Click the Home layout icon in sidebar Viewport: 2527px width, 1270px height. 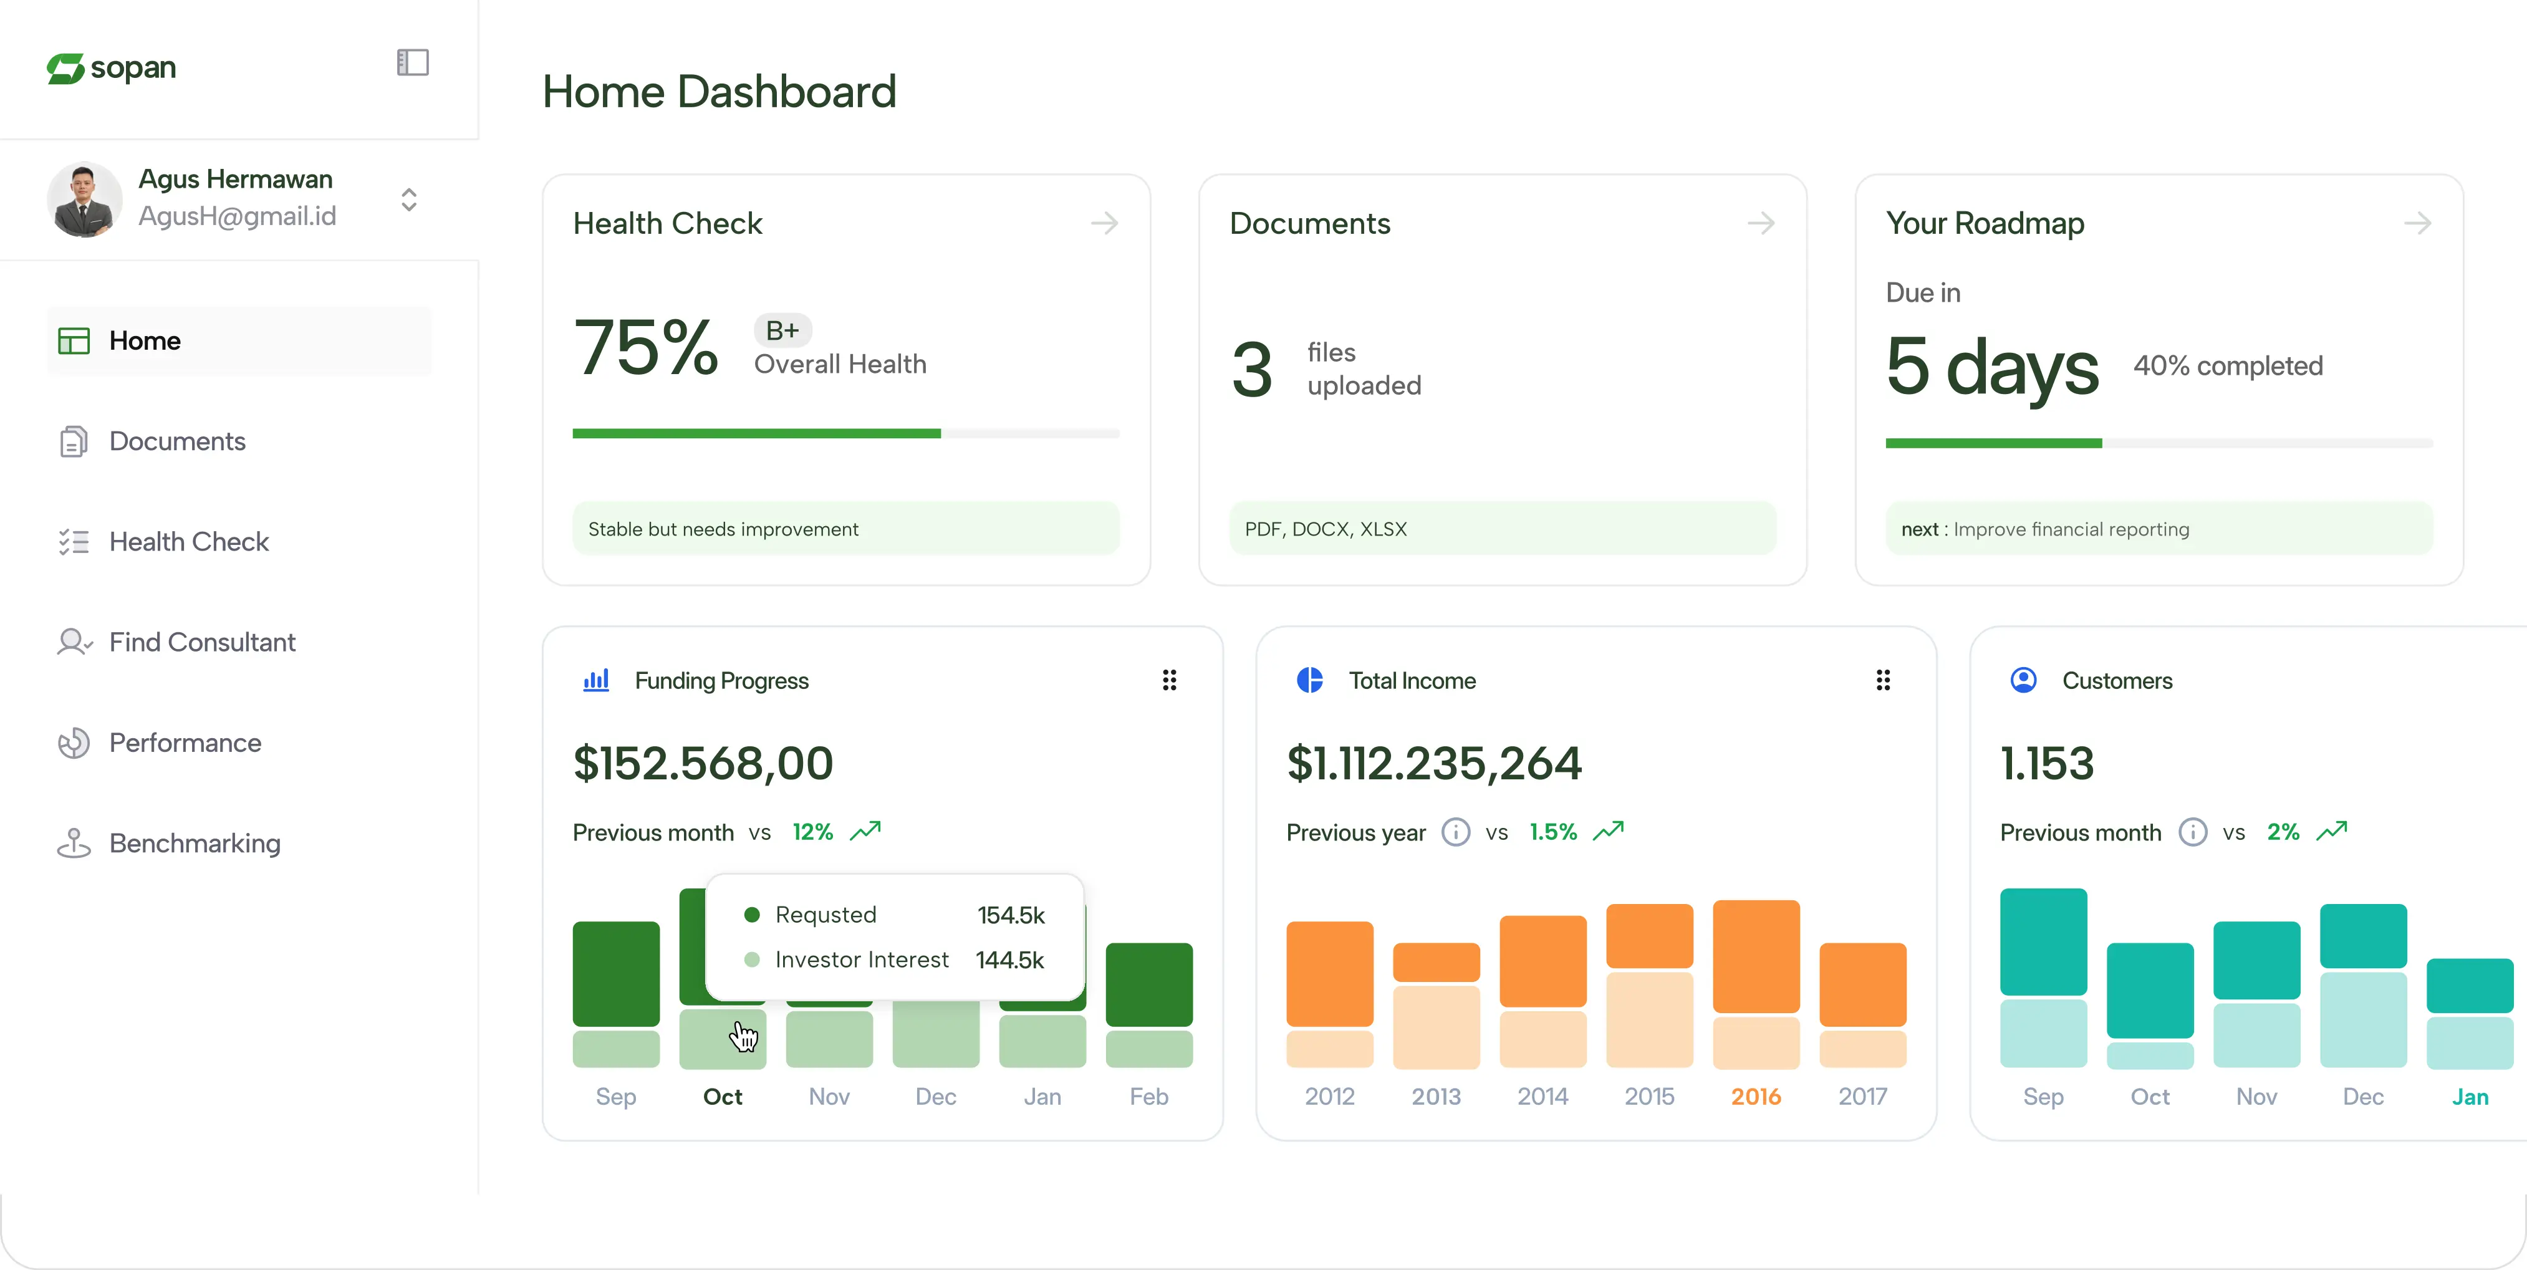point(74,340)
